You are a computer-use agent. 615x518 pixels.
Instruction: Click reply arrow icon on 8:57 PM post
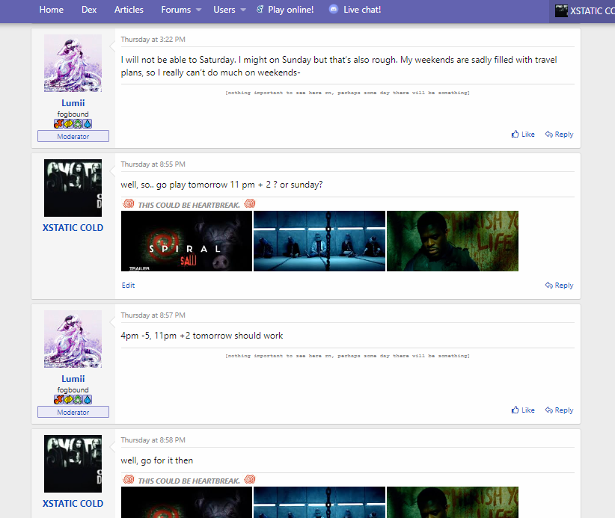tap(548, 410)
